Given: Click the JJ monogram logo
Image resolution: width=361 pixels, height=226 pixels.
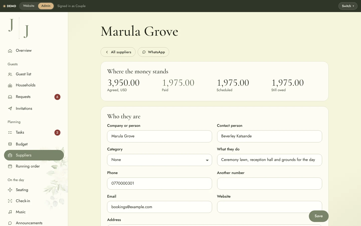Looking at the screenshot, I should click(x=19, y=28).
